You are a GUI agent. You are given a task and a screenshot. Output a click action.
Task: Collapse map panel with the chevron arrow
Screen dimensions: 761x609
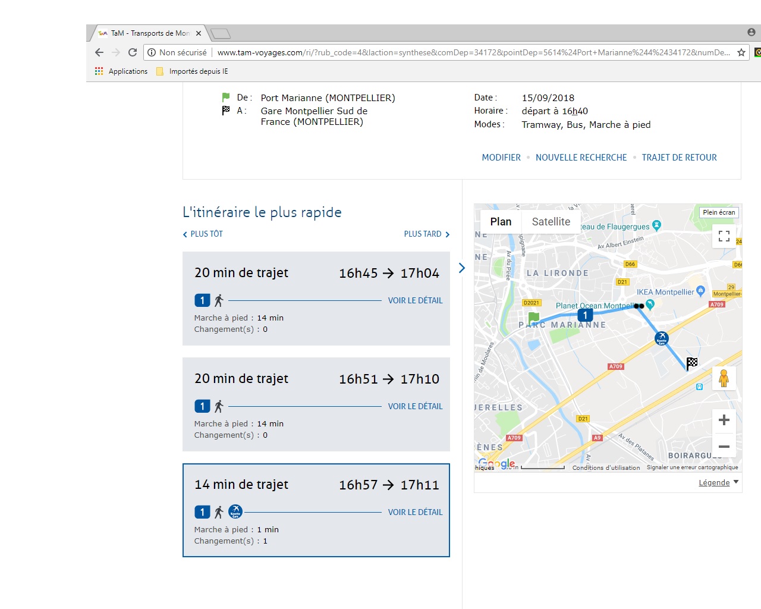(462, 268)
